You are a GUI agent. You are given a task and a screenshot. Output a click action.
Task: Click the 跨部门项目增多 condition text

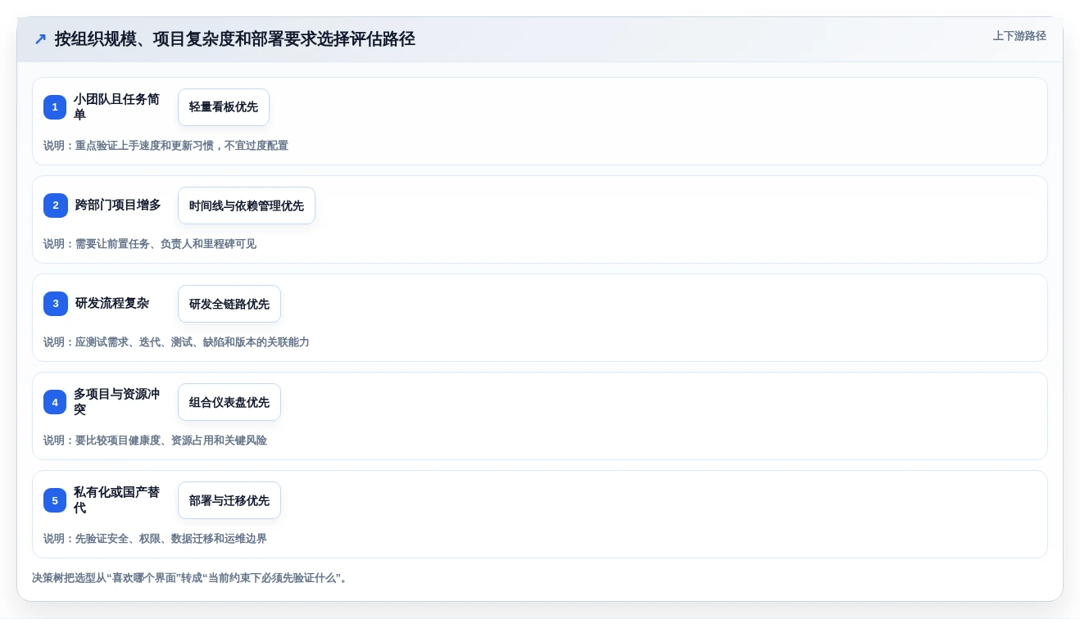tap(118, 206)
